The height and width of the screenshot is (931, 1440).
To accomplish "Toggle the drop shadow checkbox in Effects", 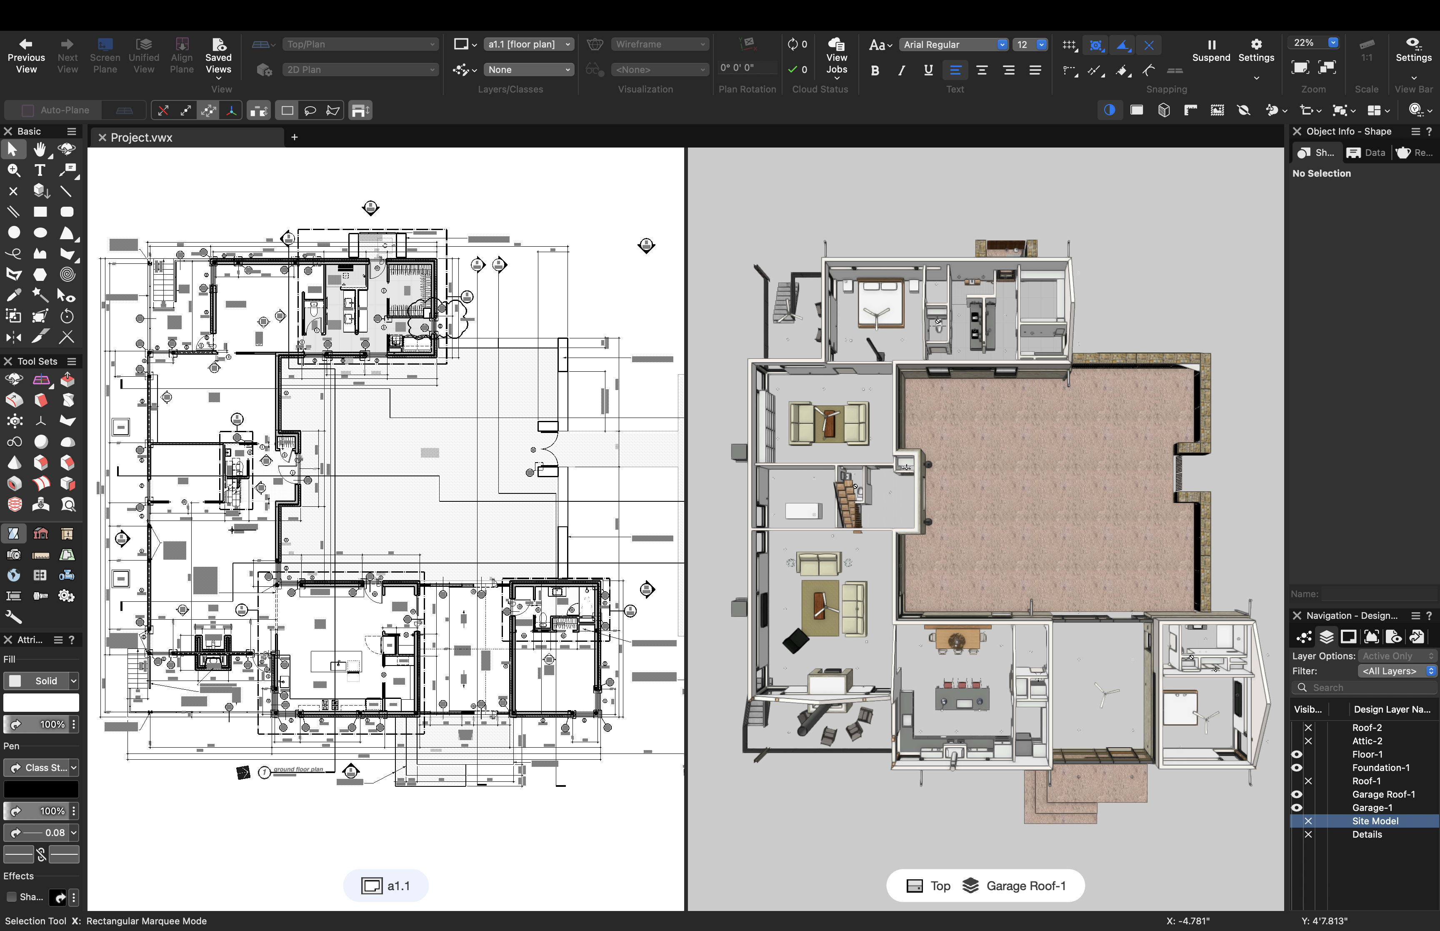I will 11,897.
